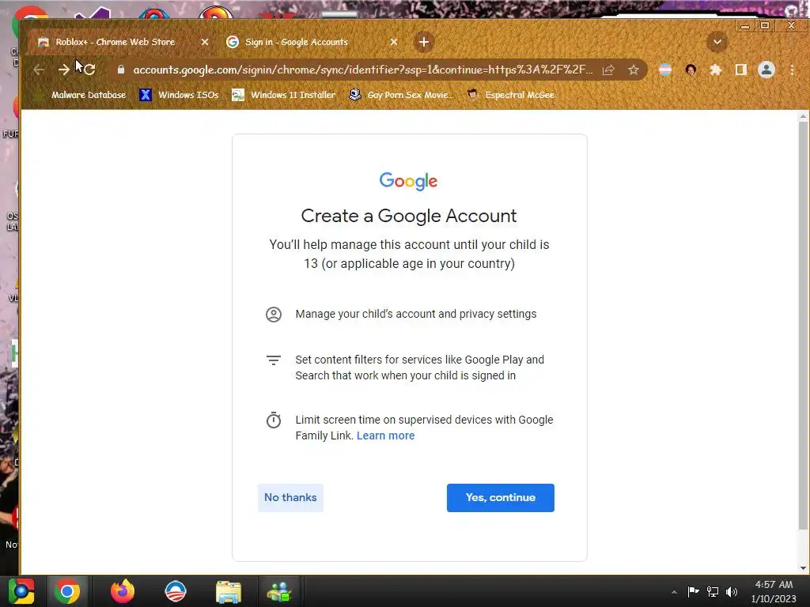
Task: Open the Obama logo app in taskbar
Action: tap(175, 591)
